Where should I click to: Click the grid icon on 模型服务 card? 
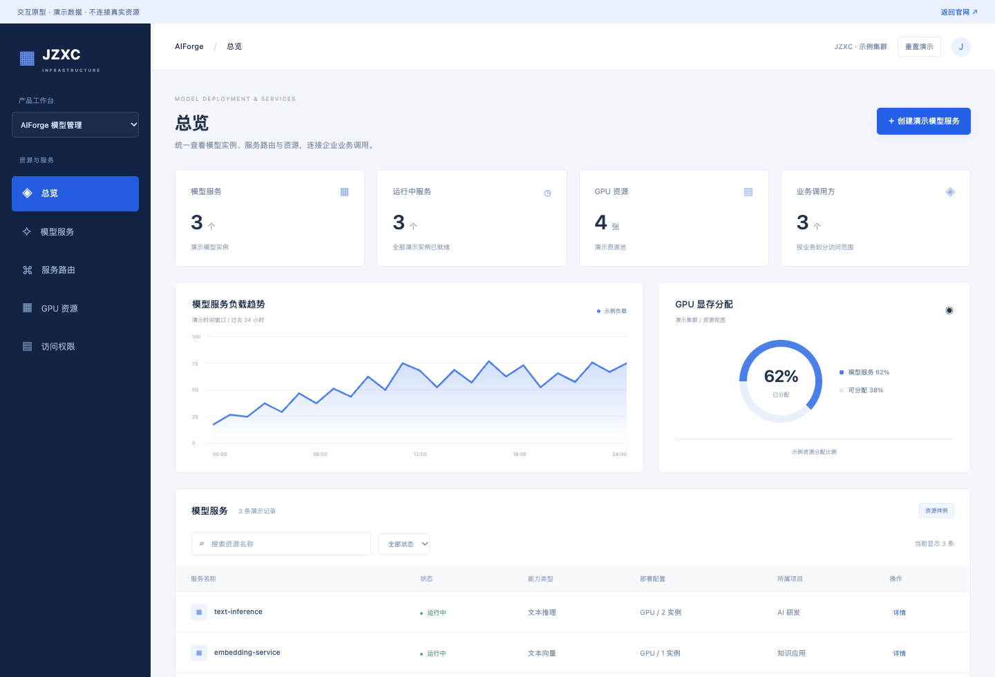tap(345, 192)
